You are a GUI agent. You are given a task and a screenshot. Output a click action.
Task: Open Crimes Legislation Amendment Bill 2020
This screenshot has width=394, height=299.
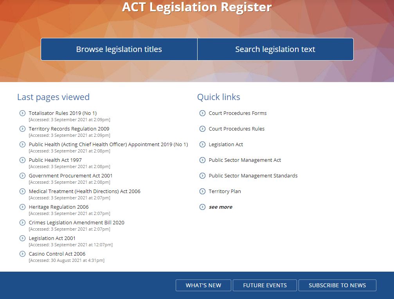pyautogui.click(x=76, y=223)
